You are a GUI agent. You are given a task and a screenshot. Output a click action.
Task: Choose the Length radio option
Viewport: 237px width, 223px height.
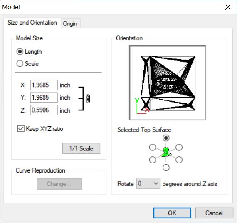pyautogui.click(x=29, y=52)
